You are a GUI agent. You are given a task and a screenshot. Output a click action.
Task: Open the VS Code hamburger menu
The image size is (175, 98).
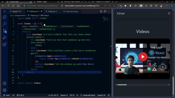click(x=4, y=11)
